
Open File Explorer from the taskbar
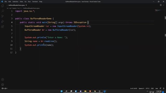(x=85, y=91)
